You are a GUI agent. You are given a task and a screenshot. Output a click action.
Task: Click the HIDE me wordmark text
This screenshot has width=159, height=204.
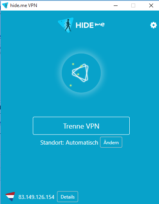(x=90, y=25)
